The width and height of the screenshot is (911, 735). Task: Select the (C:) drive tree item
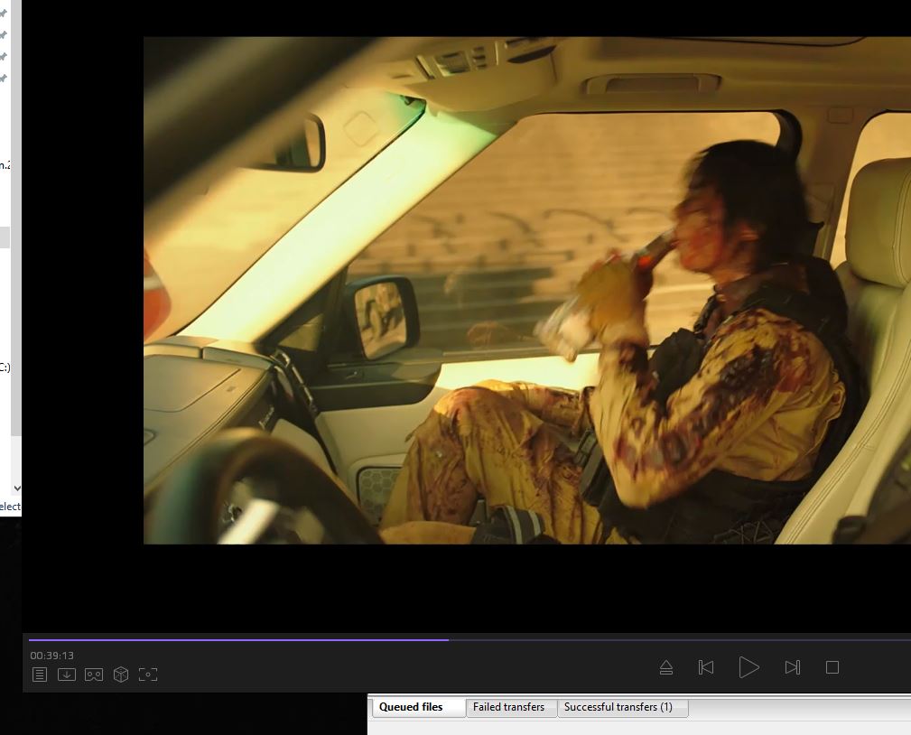point(5,367)
